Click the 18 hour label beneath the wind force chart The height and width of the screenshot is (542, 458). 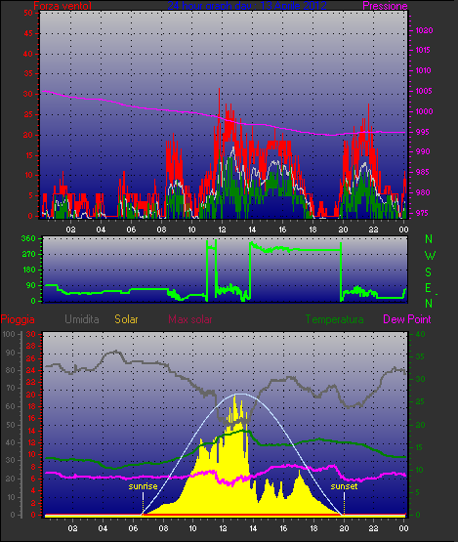point(312,229)
